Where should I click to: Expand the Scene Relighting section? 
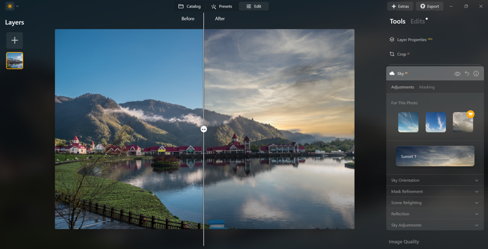(x=435, y=203)
